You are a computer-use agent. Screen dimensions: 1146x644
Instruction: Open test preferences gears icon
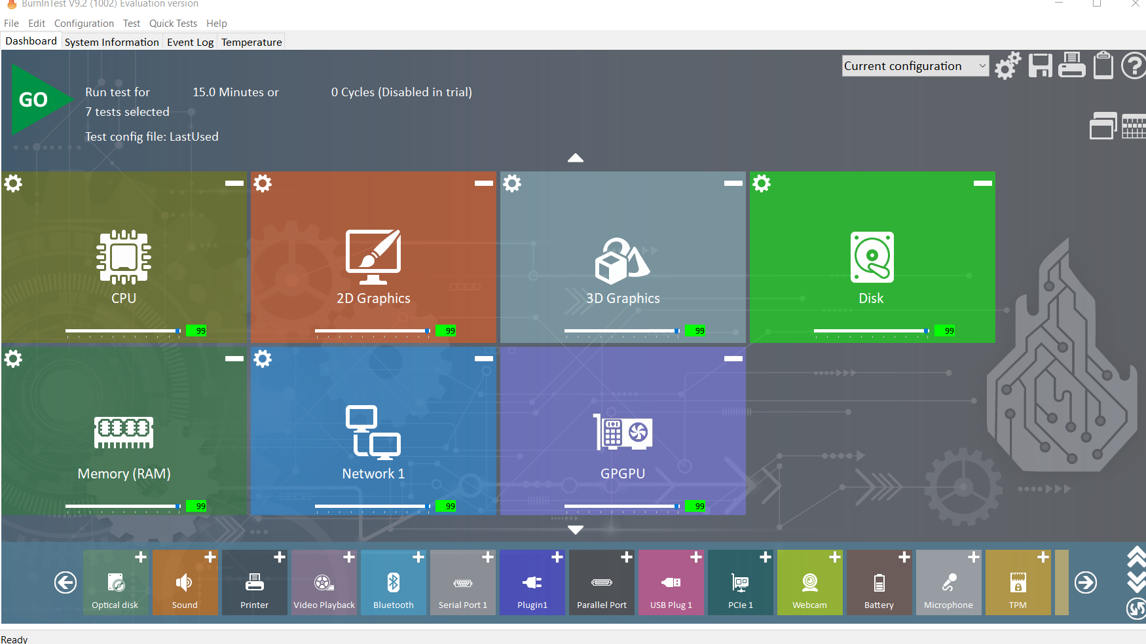(1008, 65)
